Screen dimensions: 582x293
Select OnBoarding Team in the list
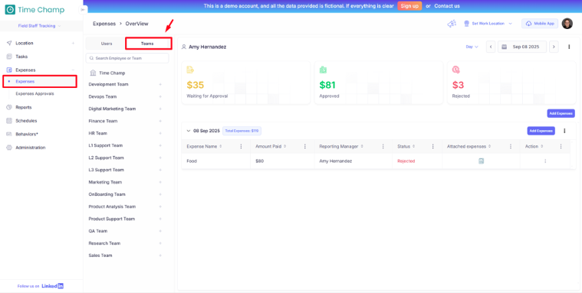107,194
